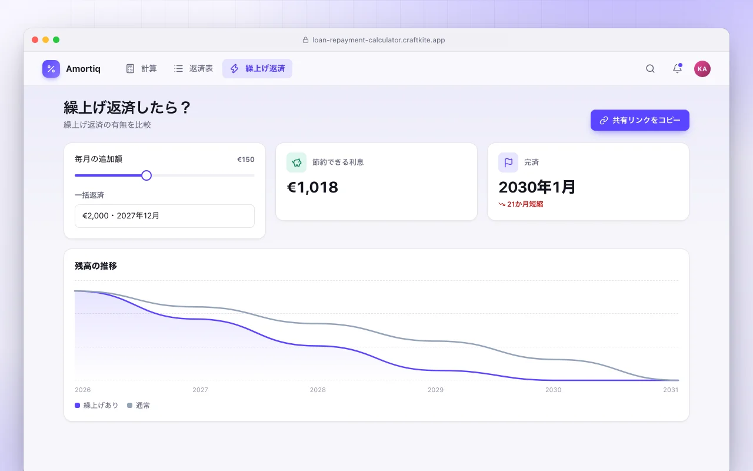Maximize the window with the green button
753x471 pixels.
pos(56,40)
